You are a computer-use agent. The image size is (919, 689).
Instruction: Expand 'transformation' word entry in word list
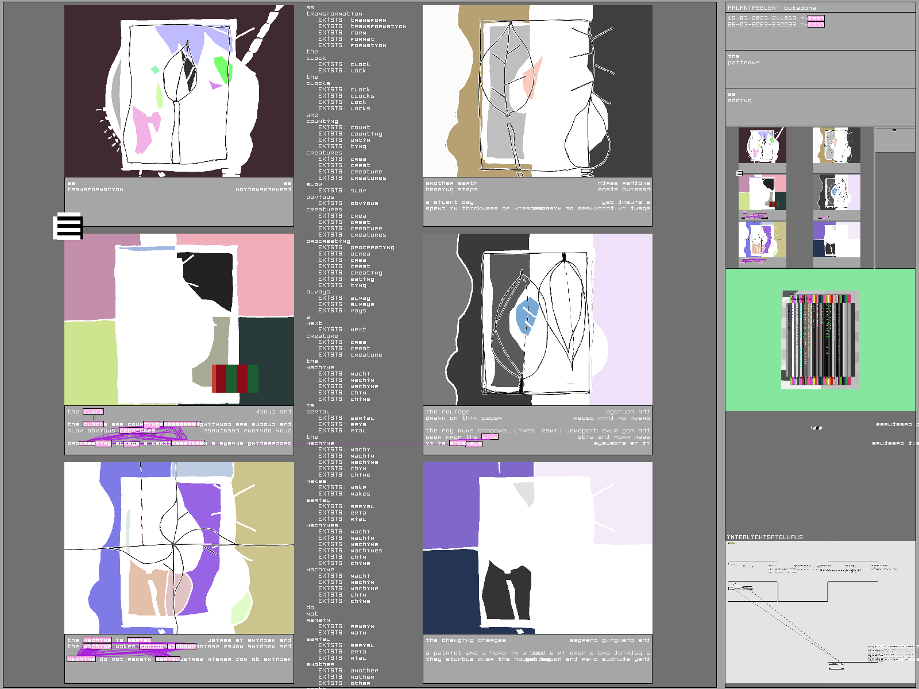(334, 14)
